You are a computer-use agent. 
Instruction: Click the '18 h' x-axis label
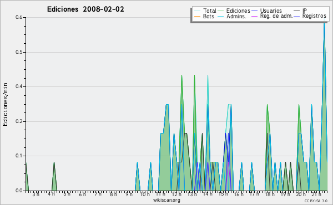click(270, 194)
